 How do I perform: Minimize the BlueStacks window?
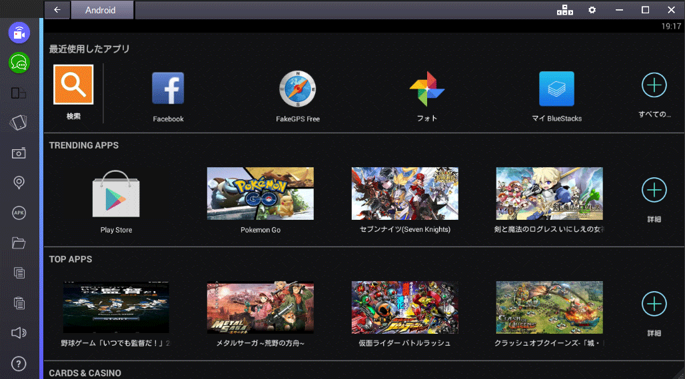[x=619, y=9]
